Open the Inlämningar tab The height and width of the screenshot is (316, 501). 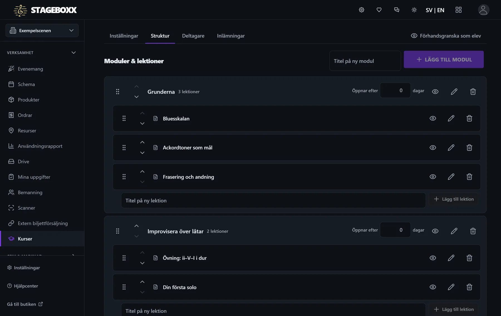(x=231, y=36)
